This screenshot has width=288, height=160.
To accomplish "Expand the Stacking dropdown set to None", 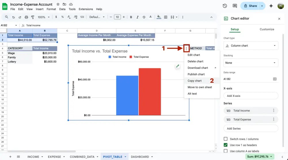I will point(251,63).
